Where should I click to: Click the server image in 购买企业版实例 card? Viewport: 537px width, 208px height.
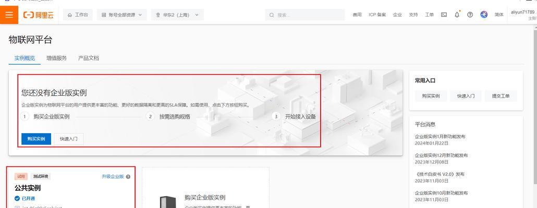[168, 202]
